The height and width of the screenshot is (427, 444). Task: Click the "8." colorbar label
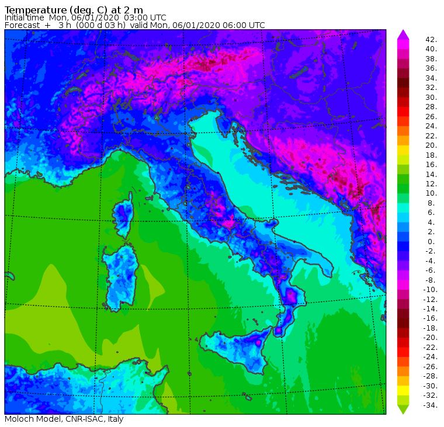pos(431,203)
